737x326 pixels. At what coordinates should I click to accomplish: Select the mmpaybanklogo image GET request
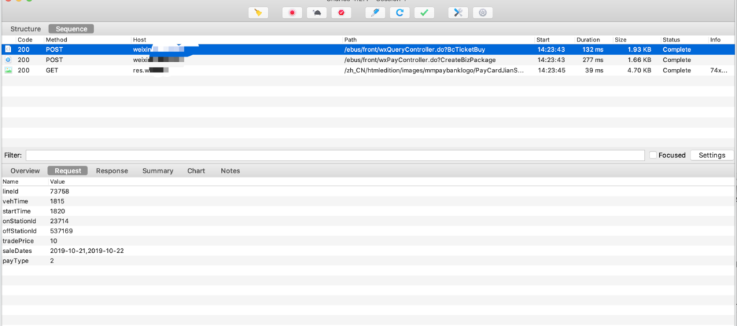tap(369, 70)
